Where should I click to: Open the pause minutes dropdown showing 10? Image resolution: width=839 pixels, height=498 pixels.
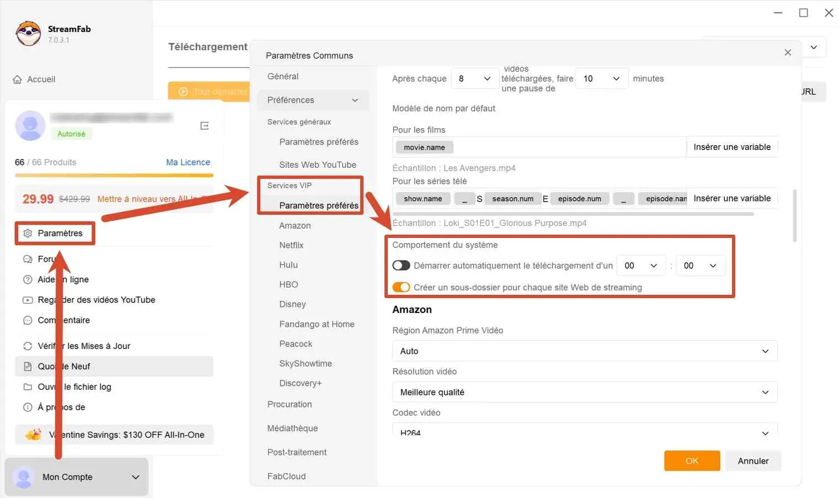click(601, 78)
